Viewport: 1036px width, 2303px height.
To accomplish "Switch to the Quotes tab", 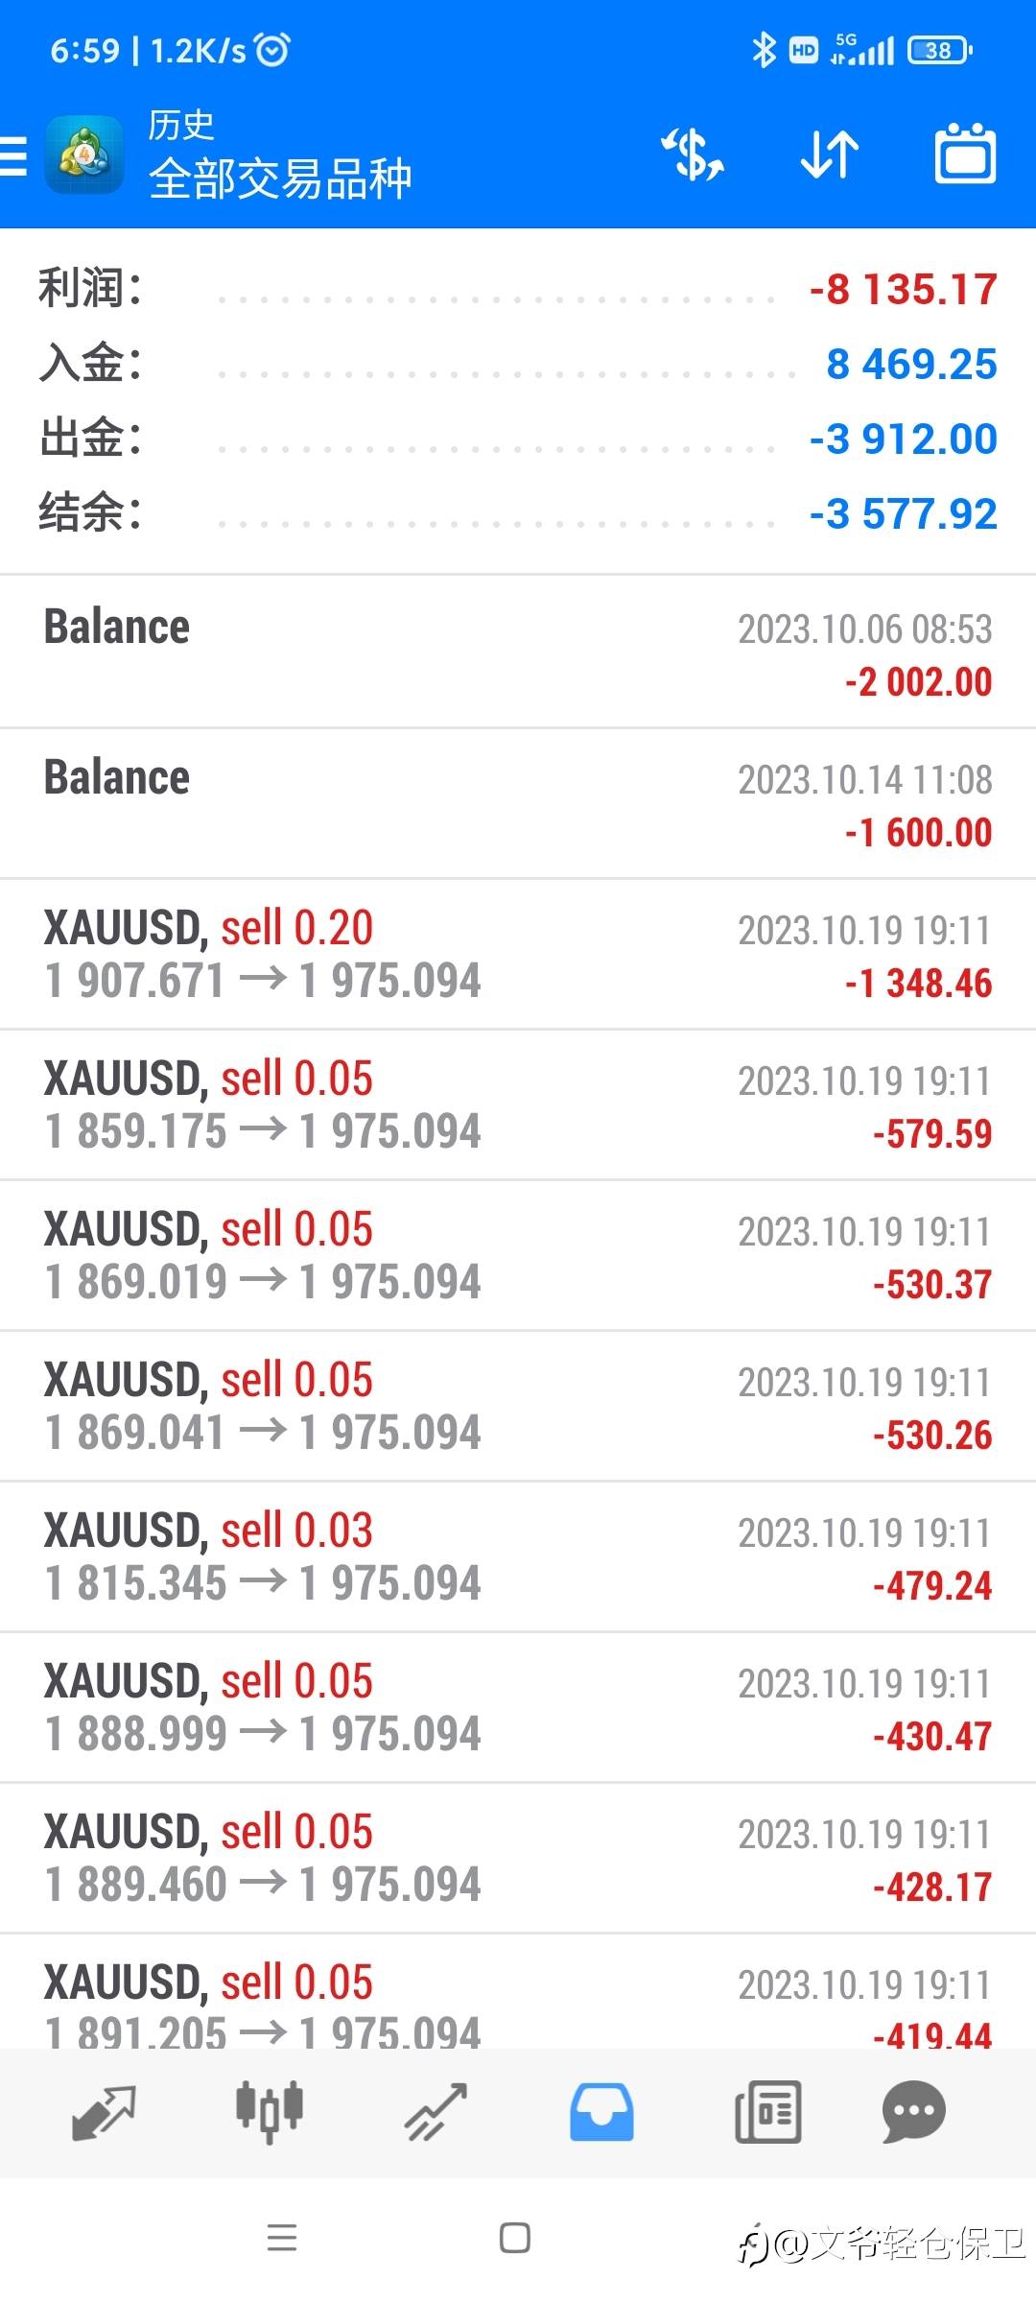I will (104, 2113).
